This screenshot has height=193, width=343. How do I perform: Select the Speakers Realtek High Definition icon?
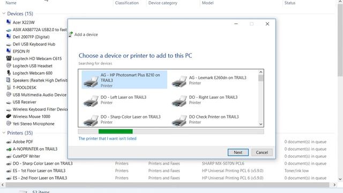click(9, 80)
